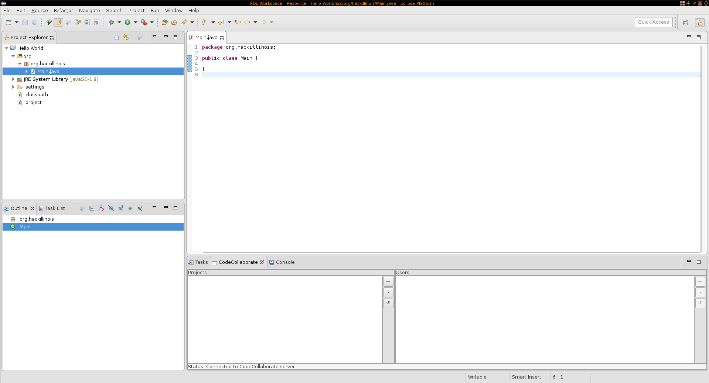Click the Open Task folder icon

click(174, 22)
